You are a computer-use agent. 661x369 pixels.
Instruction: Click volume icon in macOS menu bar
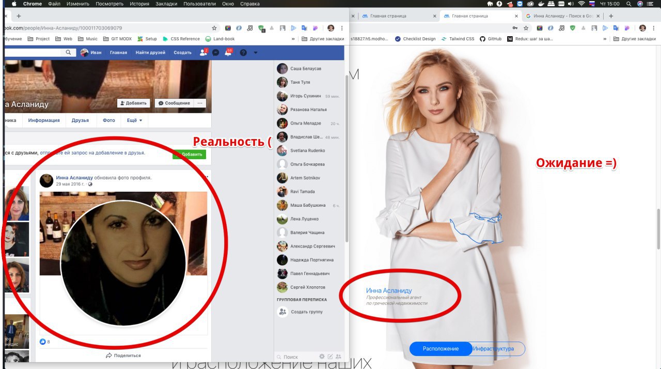point(571,4)
